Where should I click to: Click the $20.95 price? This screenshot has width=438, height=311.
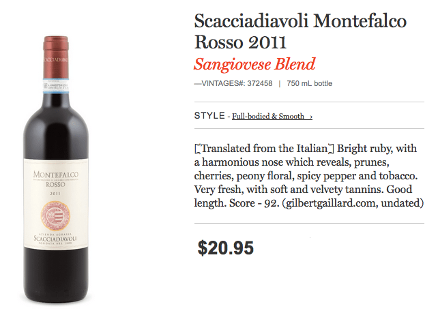click(x=226, y=248)
